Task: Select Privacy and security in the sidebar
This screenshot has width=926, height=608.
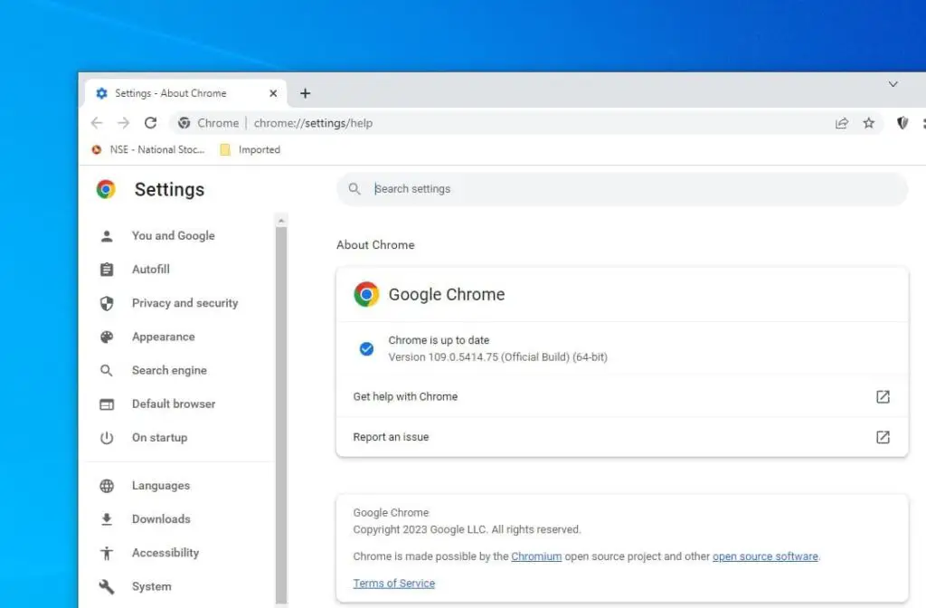Action: pyautogui.click(x=184, y=302)
